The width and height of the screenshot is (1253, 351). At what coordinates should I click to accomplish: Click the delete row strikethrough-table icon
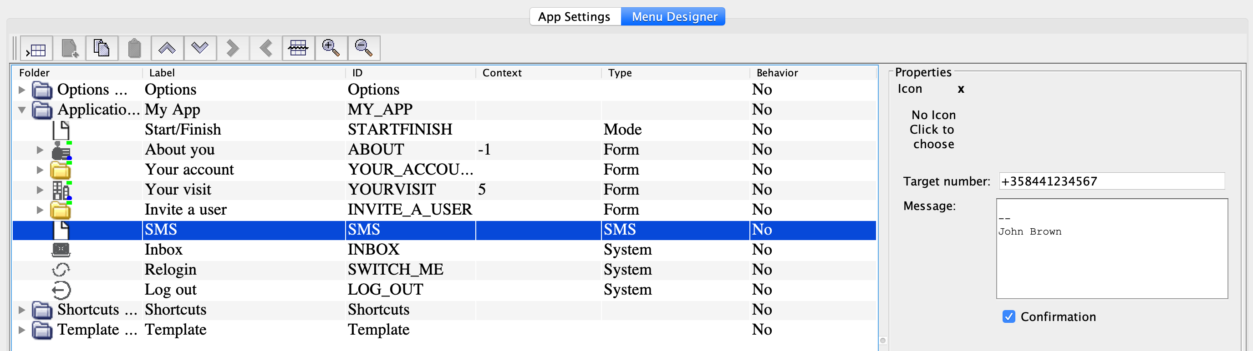[x=298, y=49]
